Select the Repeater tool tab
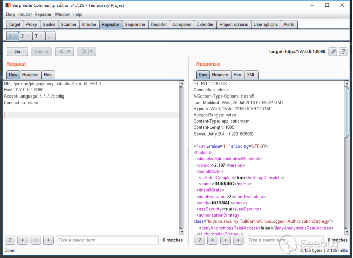The width and height of the screenshot is (353, 258). pyautogui.click(x=111, y=25)
